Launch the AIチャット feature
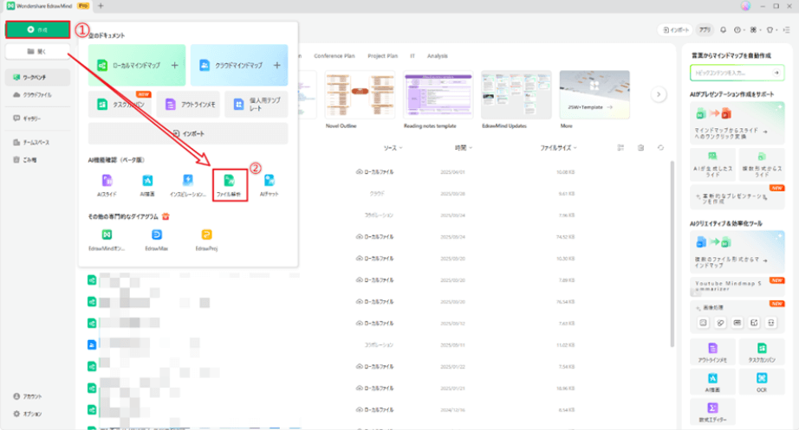The height and width of the screenshot is (430, 799). click(x=269, y=185)
